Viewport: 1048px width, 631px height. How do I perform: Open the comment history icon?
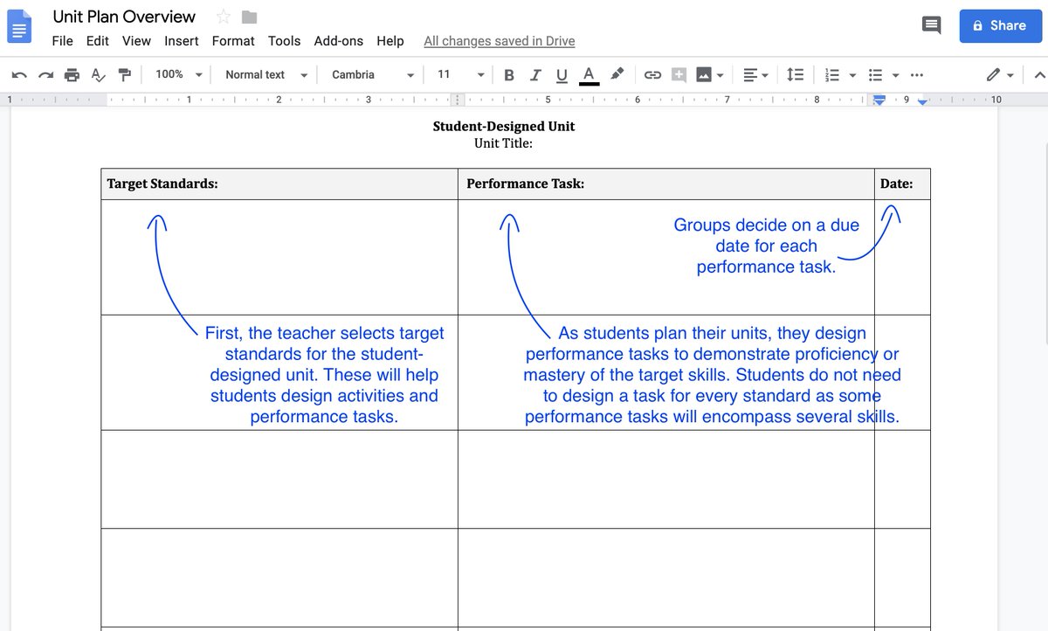[x=931, y=25]
